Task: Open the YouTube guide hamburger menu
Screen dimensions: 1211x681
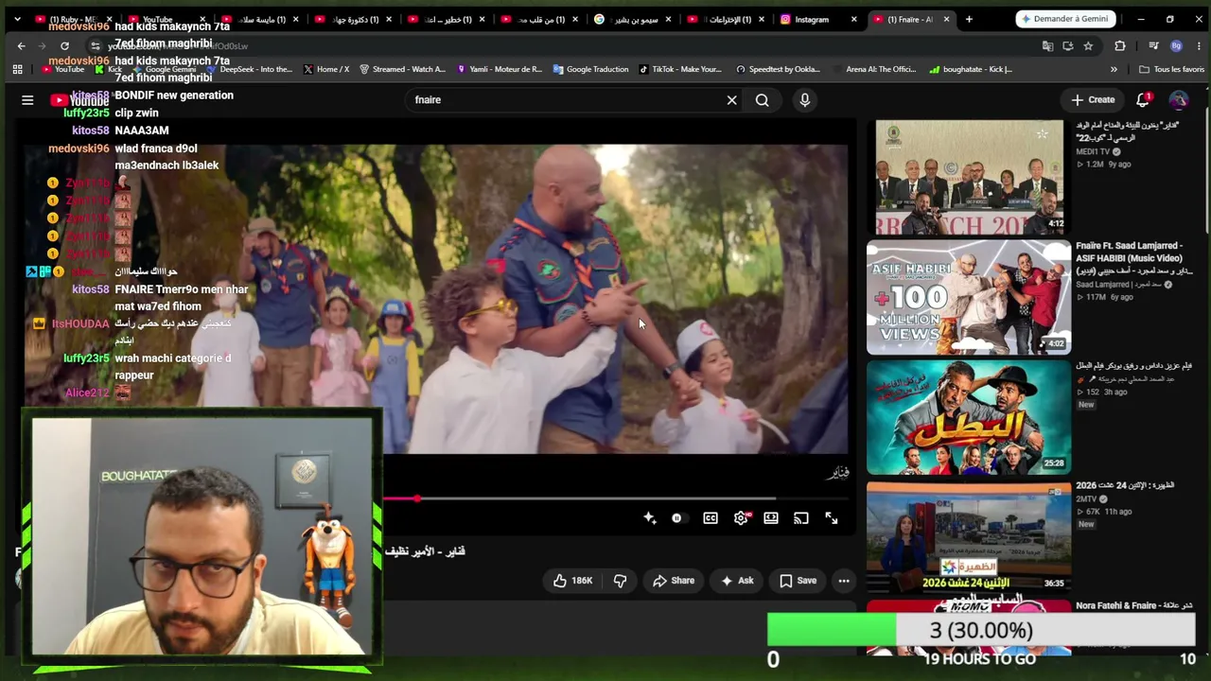Action: coord(27,99)
